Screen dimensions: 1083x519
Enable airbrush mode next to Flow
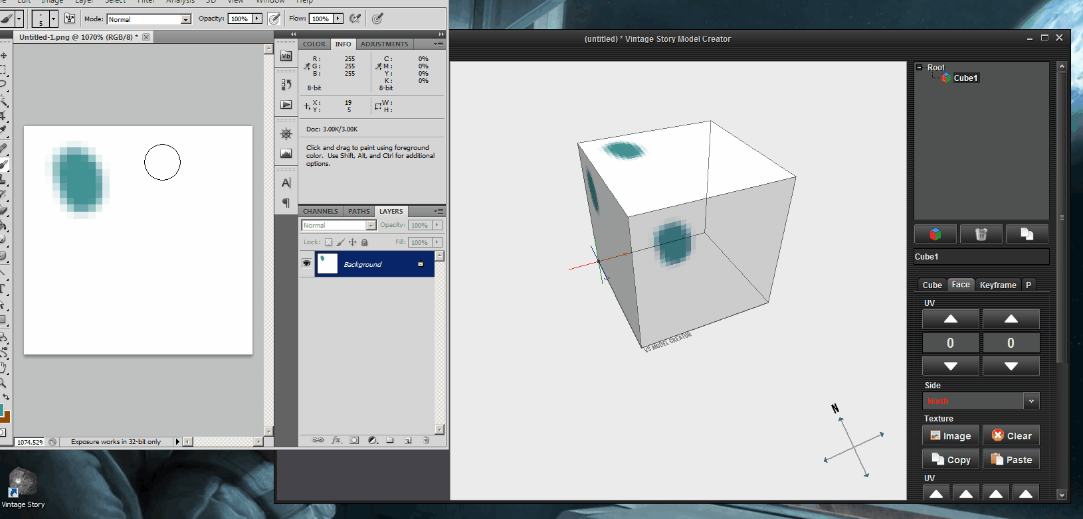(355, 19)
